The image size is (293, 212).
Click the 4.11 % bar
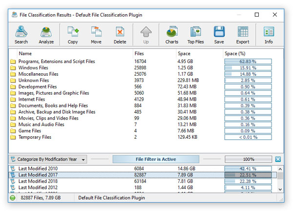click(248, 188)
